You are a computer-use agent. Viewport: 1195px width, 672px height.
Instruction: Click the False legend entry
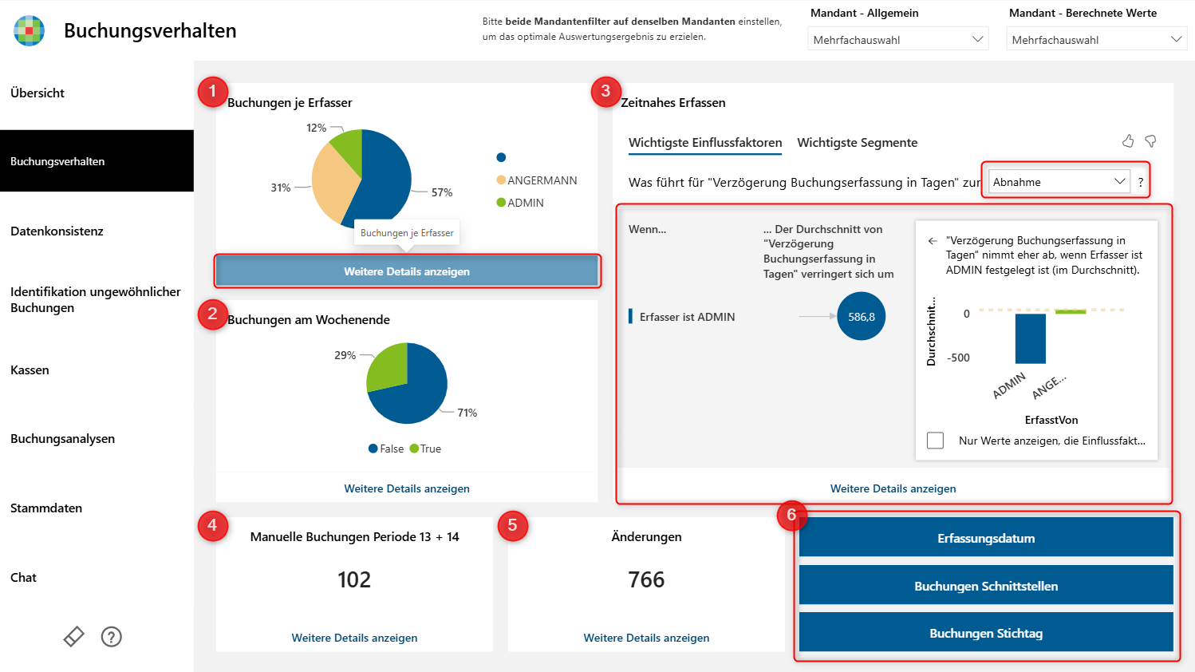(386, 449)
